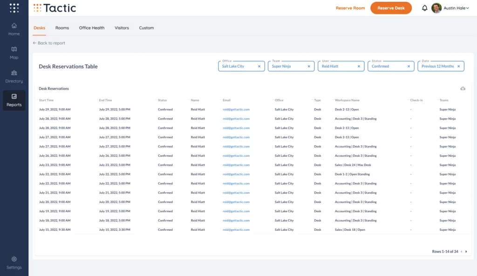Image resolution: width=477 pixels, height=276 pixels.
Task: Click 'July 20, 2022, 5:00 PM' end time
Action: 115,202
